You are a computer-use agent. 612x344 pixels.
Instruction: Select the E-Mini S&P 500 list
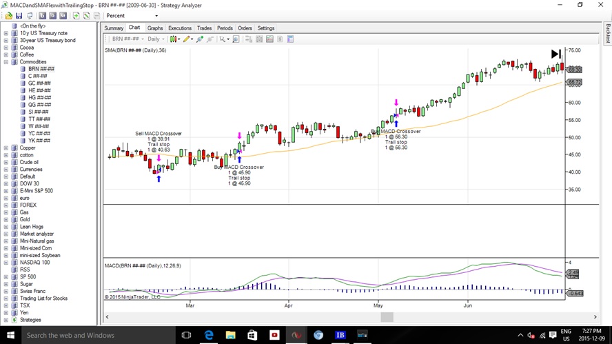pos(37,191)
